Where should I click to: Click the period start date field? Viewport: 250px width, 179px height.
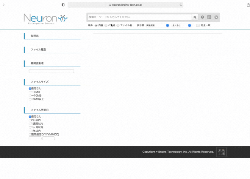[x=35, y=138]
